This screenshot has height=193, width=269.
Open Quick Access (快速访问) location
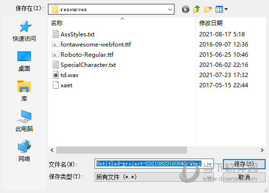tap(24, 31)
